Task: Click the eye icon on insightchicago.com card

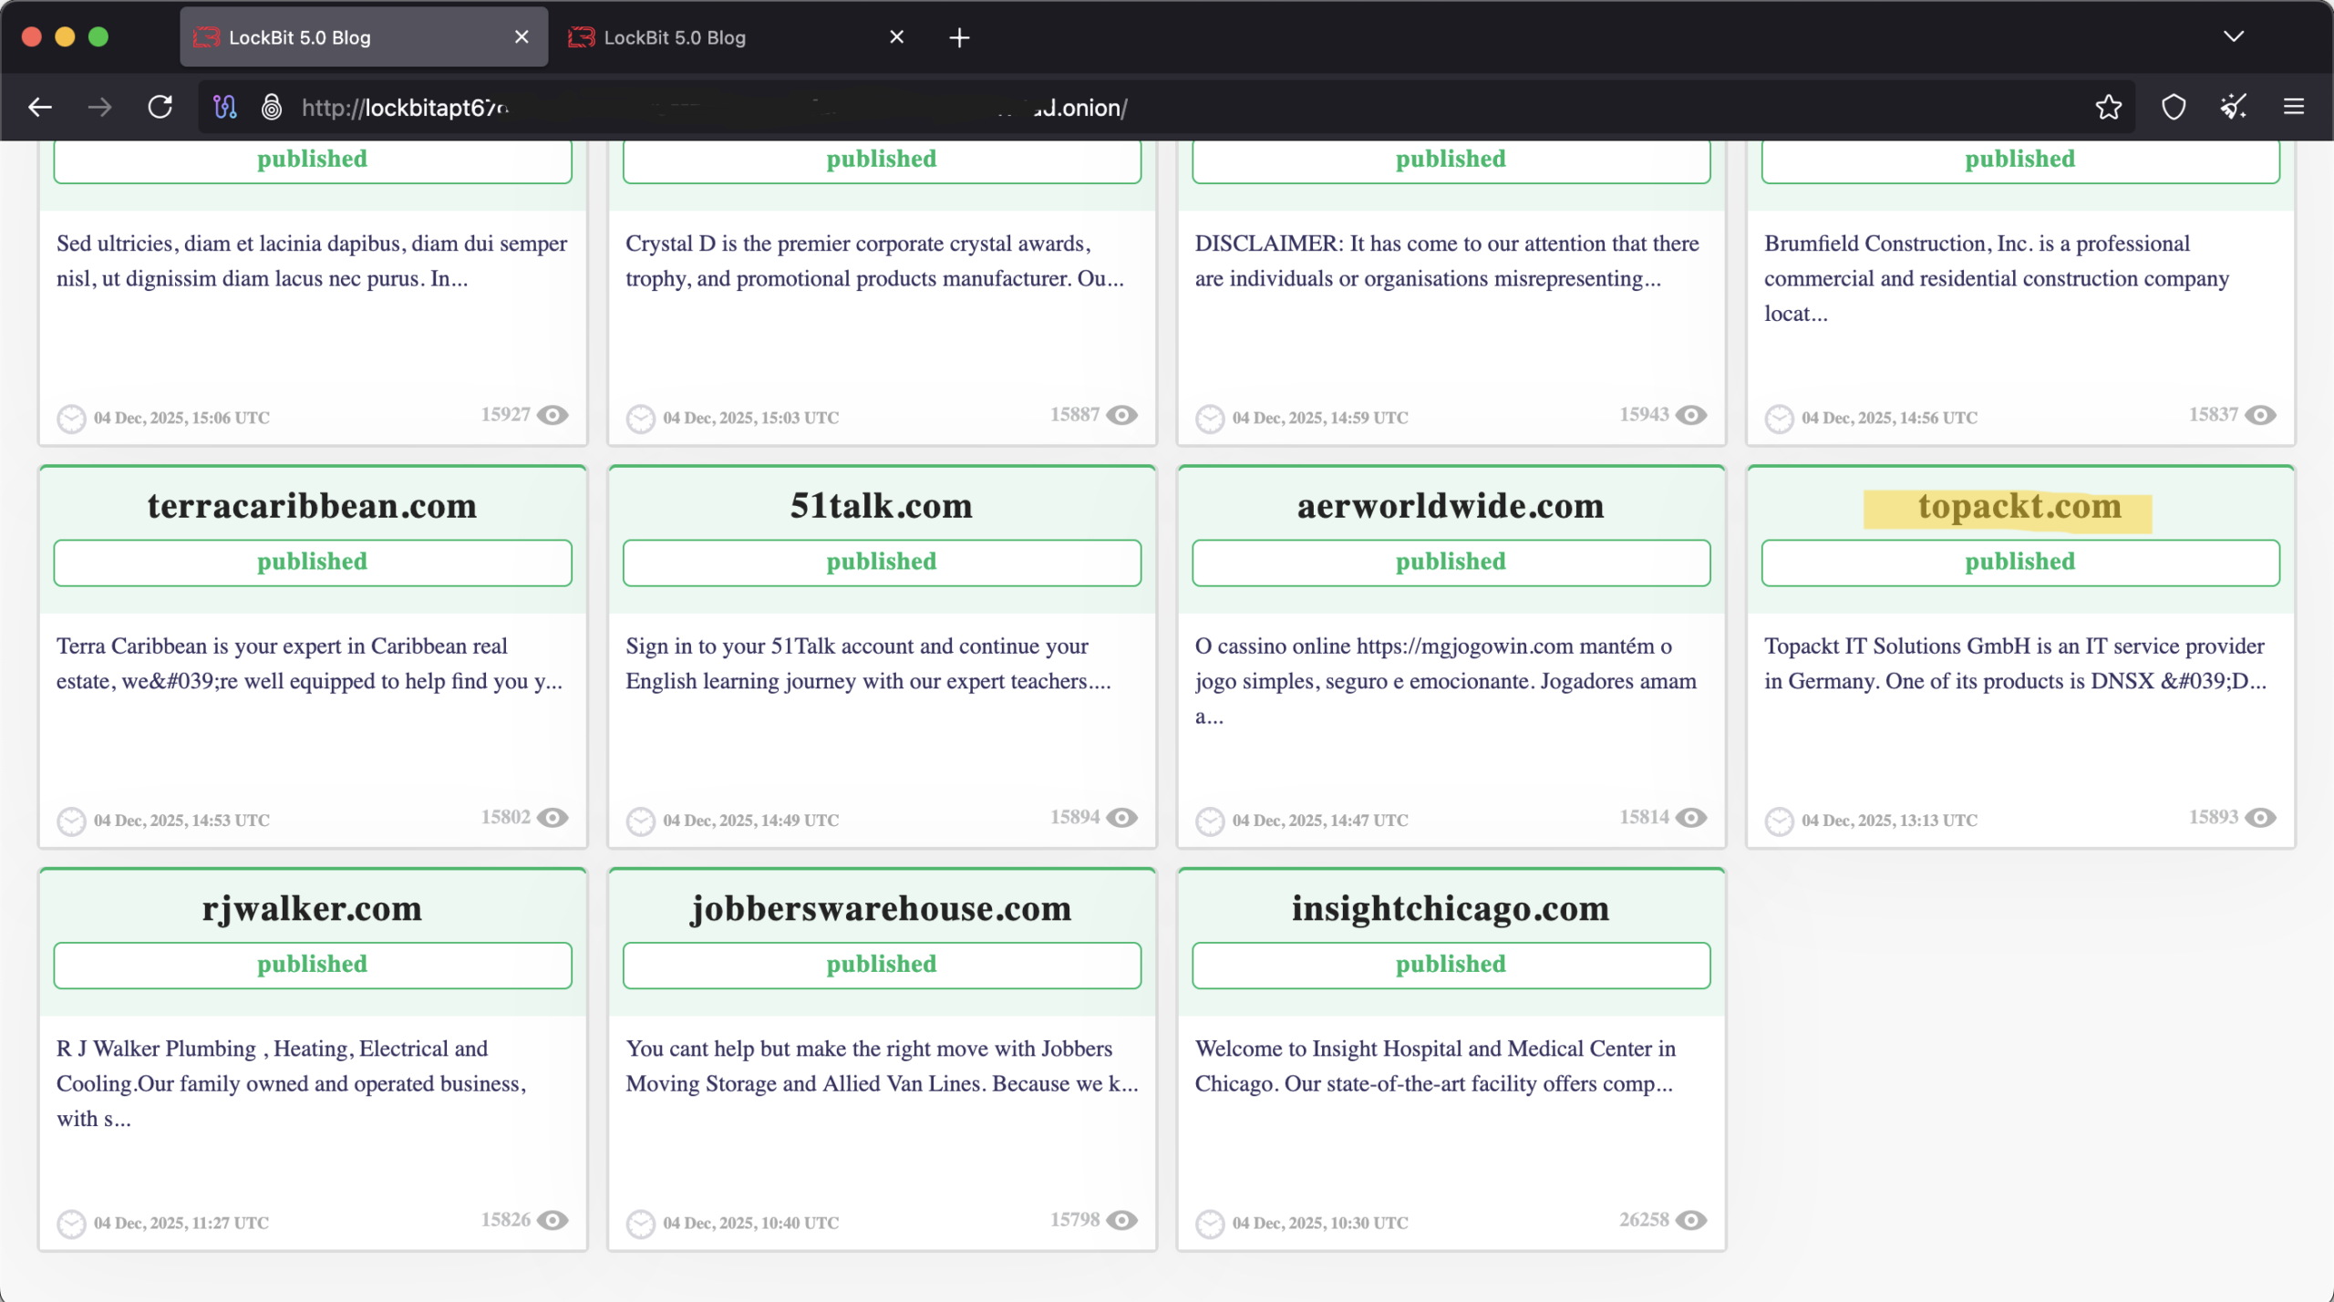Action: [x=1691, y=1220]
